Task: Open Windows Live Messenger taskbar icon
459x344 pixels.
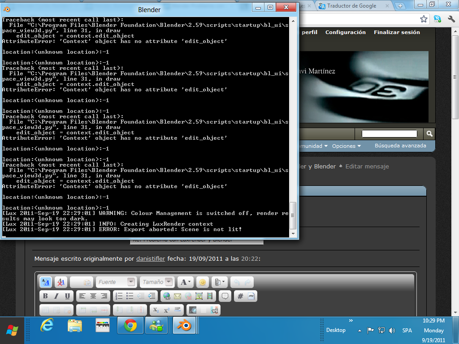Action: pyautogui.click(x=156, y=325)
